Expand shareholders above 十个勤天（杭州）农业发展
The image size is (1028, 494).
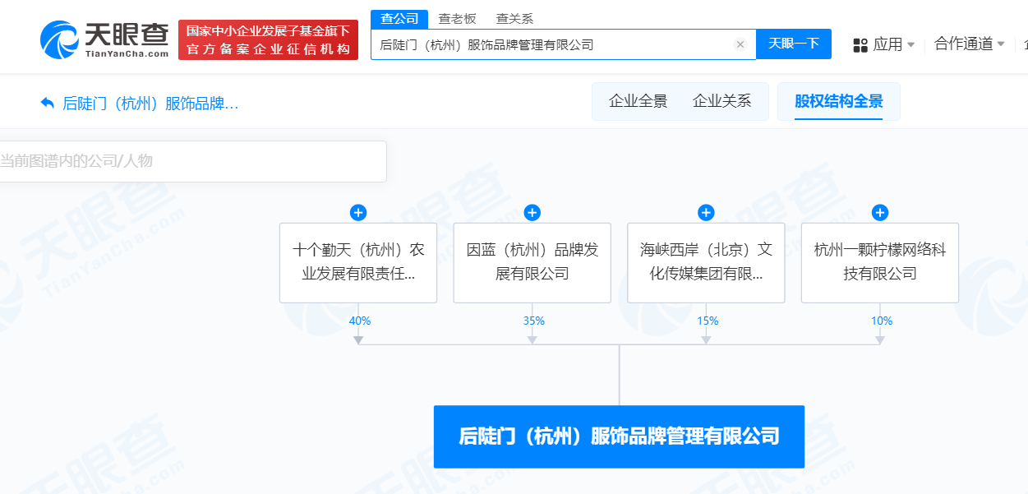358,213
